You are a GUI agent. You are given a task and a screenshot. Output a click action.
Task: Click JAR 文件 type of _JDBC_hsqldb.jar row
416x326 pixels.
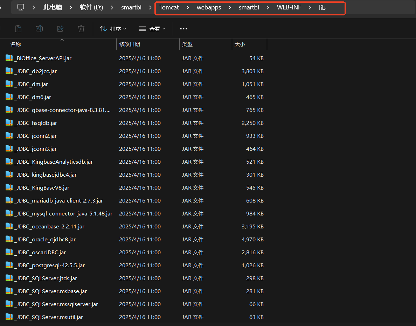tap(193, 123)
